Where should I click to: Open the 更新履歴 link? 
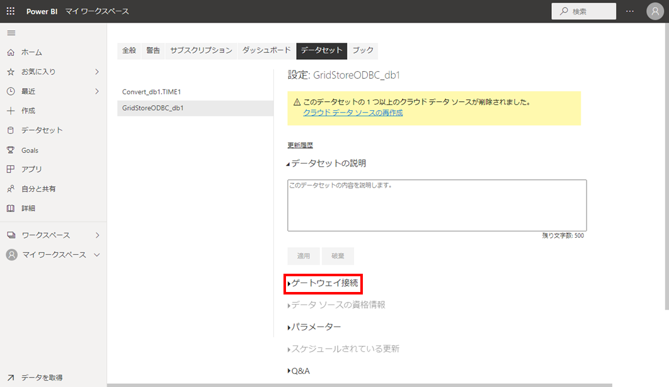click(x=300, y=145)
